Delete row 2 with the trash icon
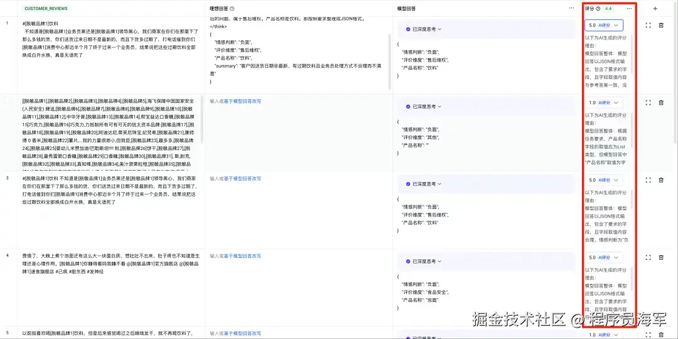Screen dimensions: 678x339 (660, 102)
